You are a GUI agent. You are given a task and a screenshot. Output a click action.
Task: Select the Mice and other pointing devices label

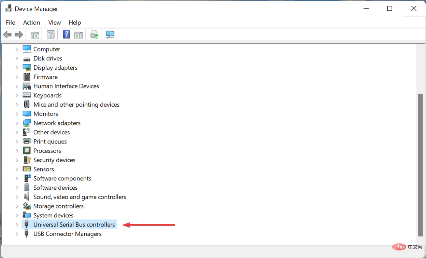coord(76,105)
